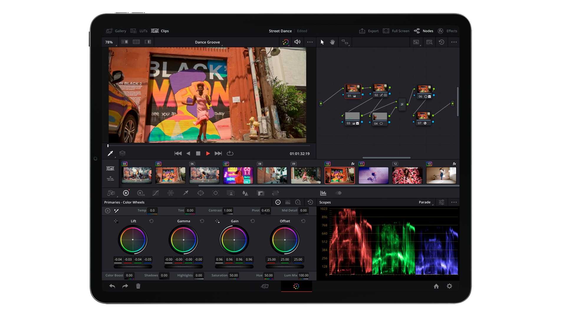This screenshot has width=566, height=318.
Task: Open the Parade scope type selector
Action: point(424,202)
